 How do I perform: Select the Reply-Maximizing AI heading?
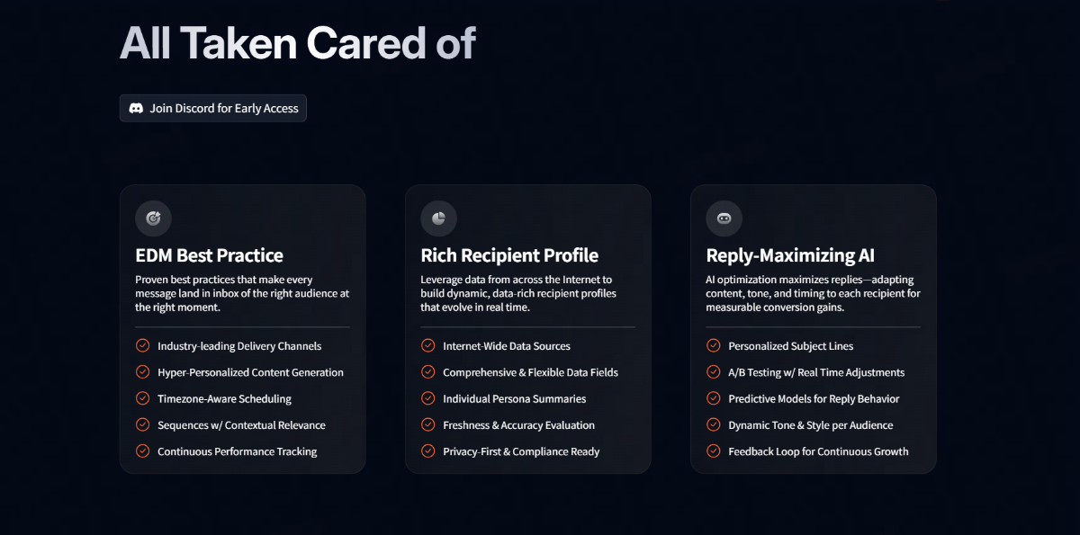(x=790, y=255)
